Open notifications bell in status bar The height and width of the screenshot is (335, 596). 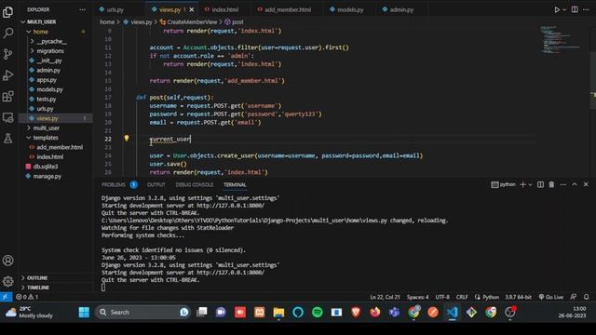pyautogui.click(x=586, y=297)
